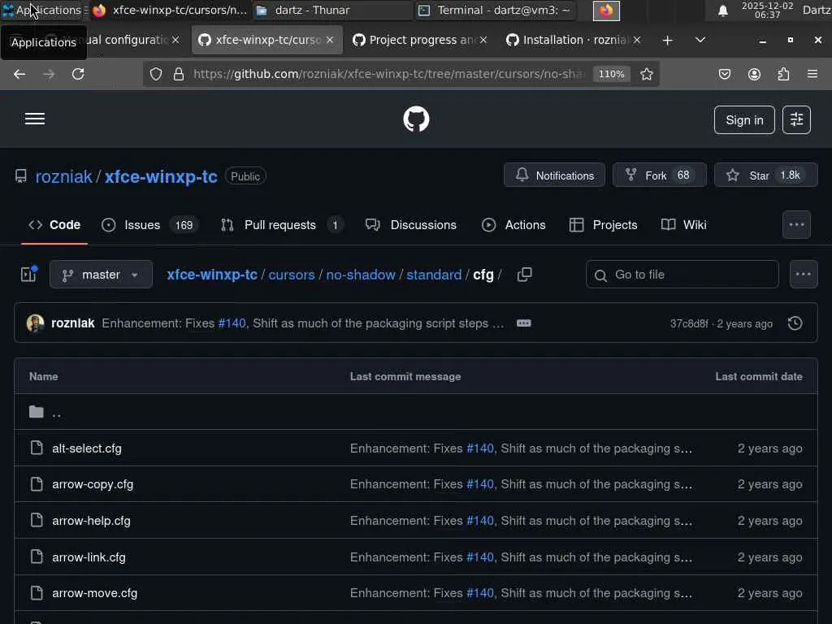Open the more file options menu
Screen dimensions: 832x624
click(x=804, y=275)
